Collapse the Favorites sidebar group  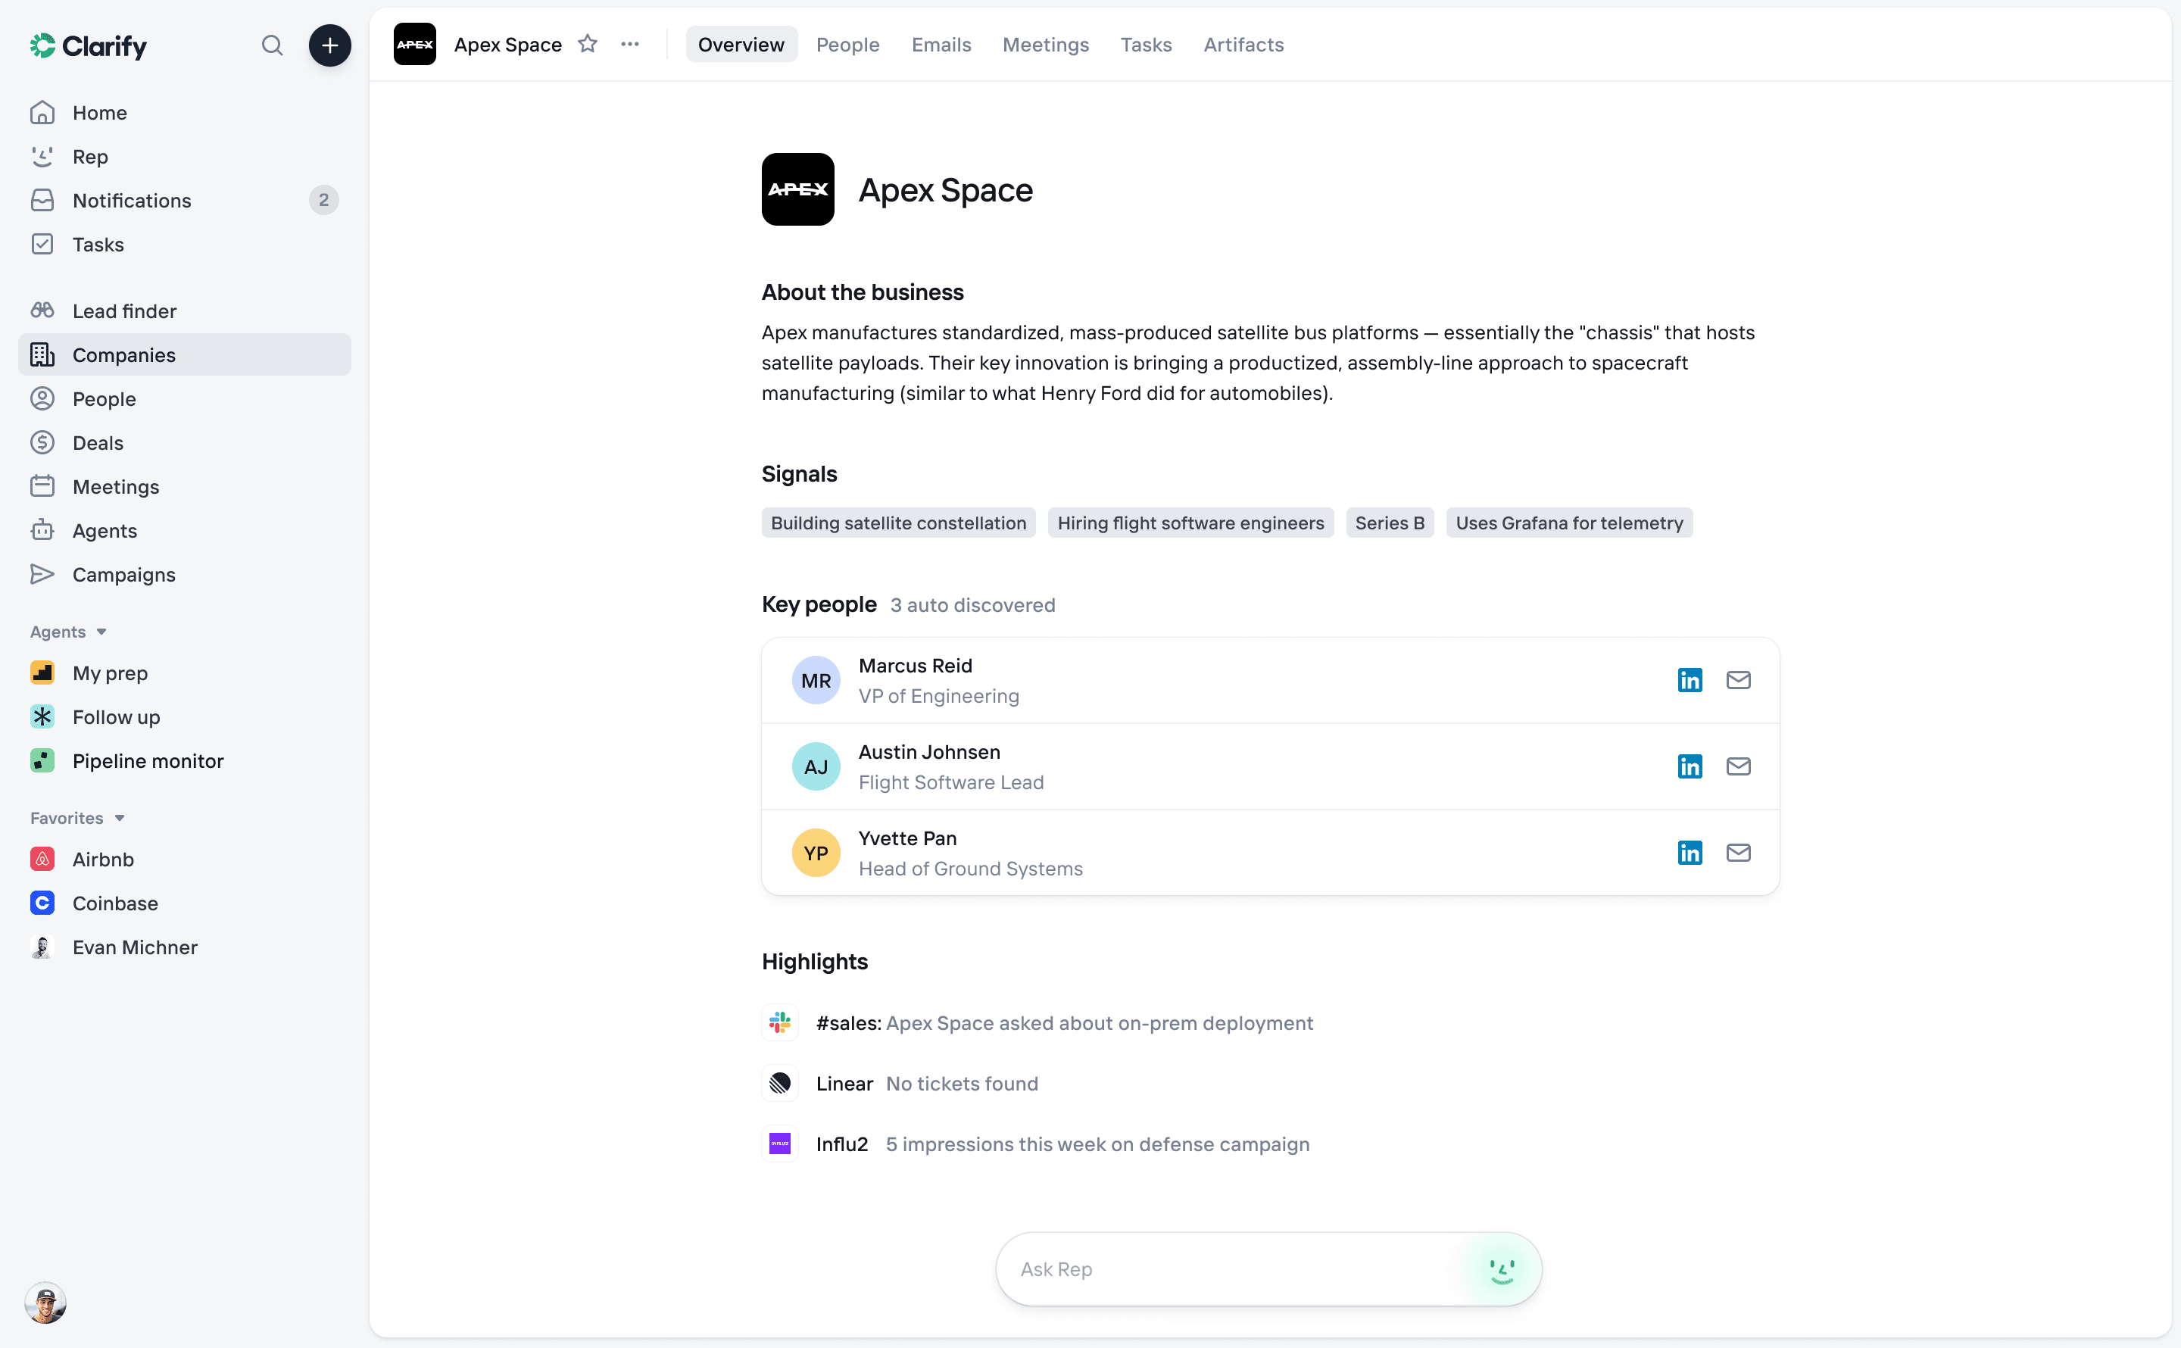tap(77, 818)
